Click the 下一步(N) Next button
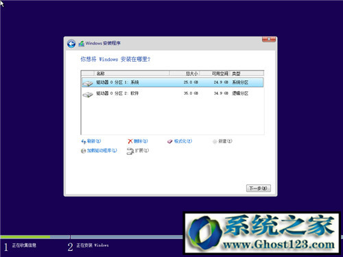Image resolution: width=343 pixels, height=257 pixels. point(259,188)
